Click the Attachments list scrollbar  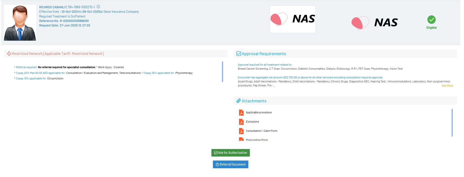click(452, 123)
